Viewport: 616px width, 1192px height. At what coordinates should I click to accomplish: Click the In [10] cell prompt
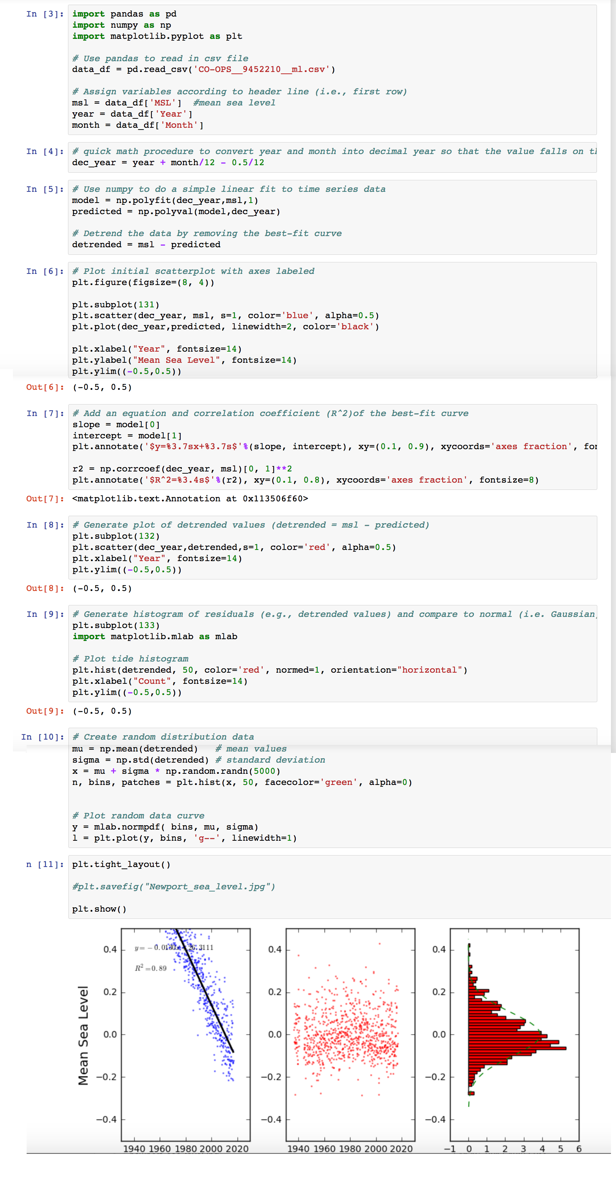coord(42,737)
